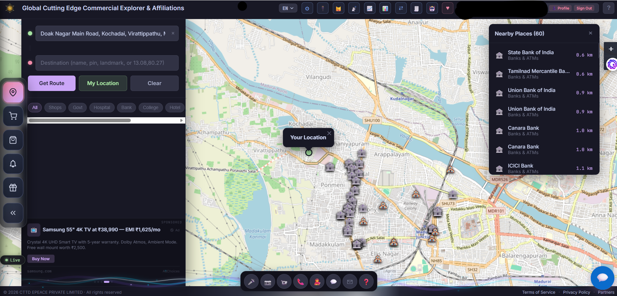Select ICICI Bank nearby result
The height and width of the screenshot is (296, 617).
pyautogui.click(x=544, y=168)
